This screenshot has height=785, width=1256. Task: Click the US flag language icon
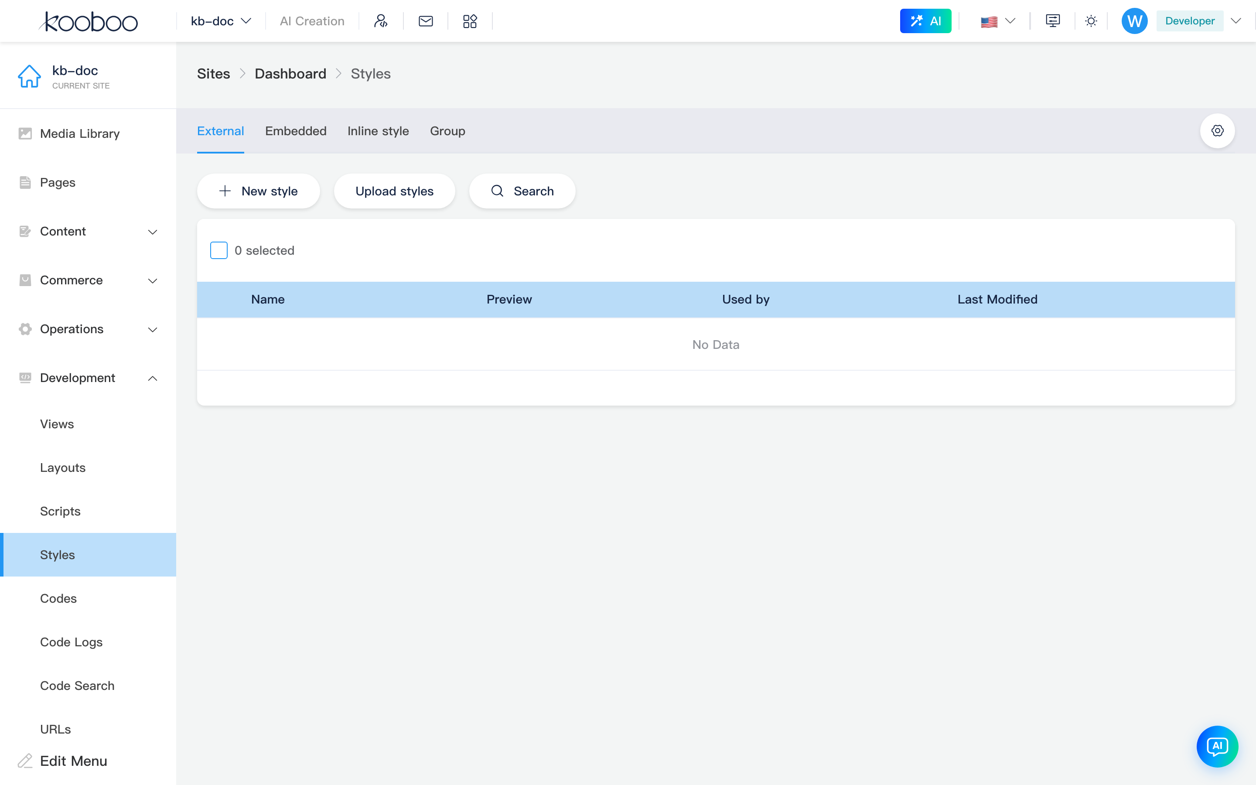click(989, 22)
